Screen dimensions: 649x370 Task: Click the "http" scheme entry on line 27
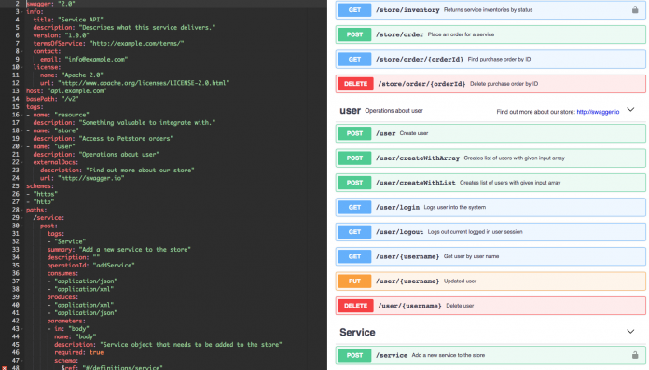pos(44,202)
